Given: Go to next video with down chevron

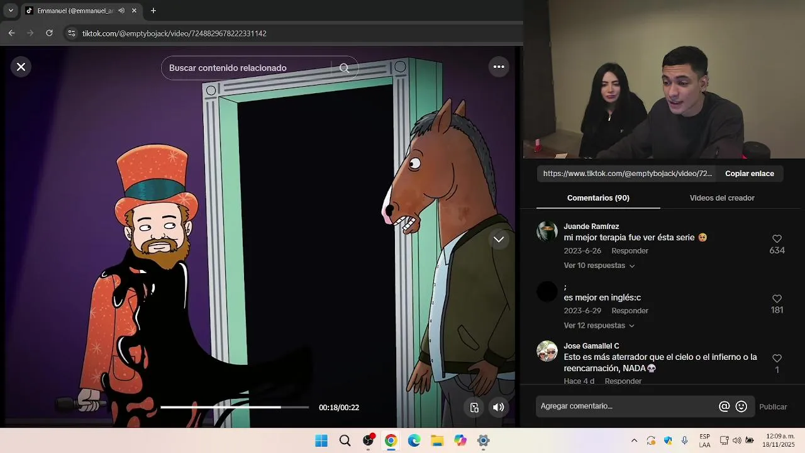Looking at the screenshot, I should 499,239.
